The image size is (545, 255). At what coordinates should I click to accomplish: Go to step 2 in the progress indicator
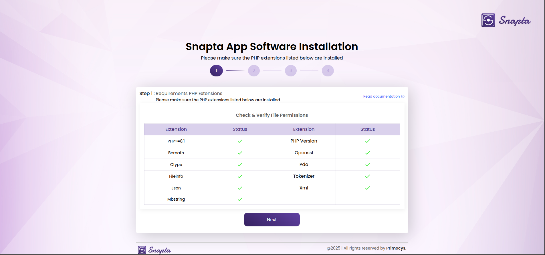[254, 71]
